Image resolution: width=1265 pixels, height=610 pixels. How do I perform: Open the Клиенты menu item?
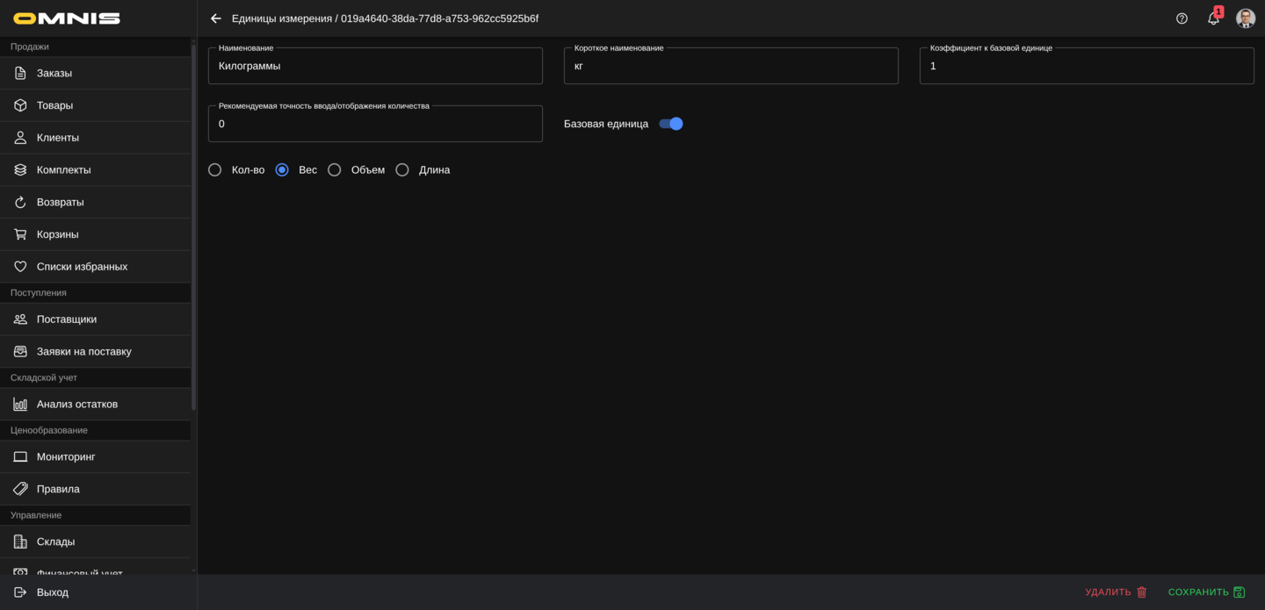pyautogui.click(x=58, y=138)
